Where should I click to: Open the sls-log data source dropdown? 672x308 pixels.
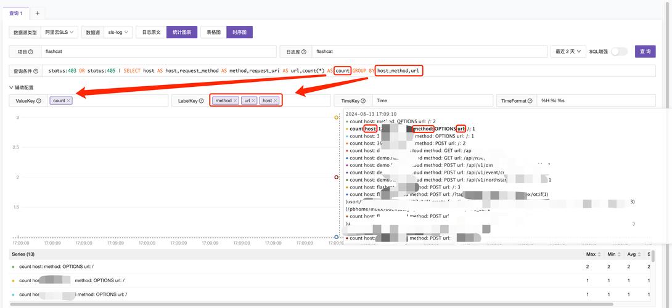coord(118,32)
